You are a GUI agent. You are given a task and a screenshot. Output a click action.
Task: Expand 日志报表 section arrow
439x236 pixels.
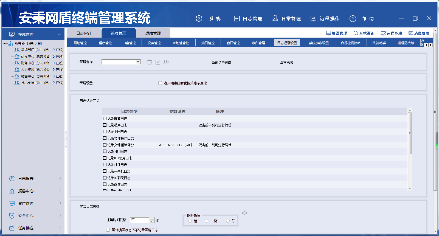point(60,178)
